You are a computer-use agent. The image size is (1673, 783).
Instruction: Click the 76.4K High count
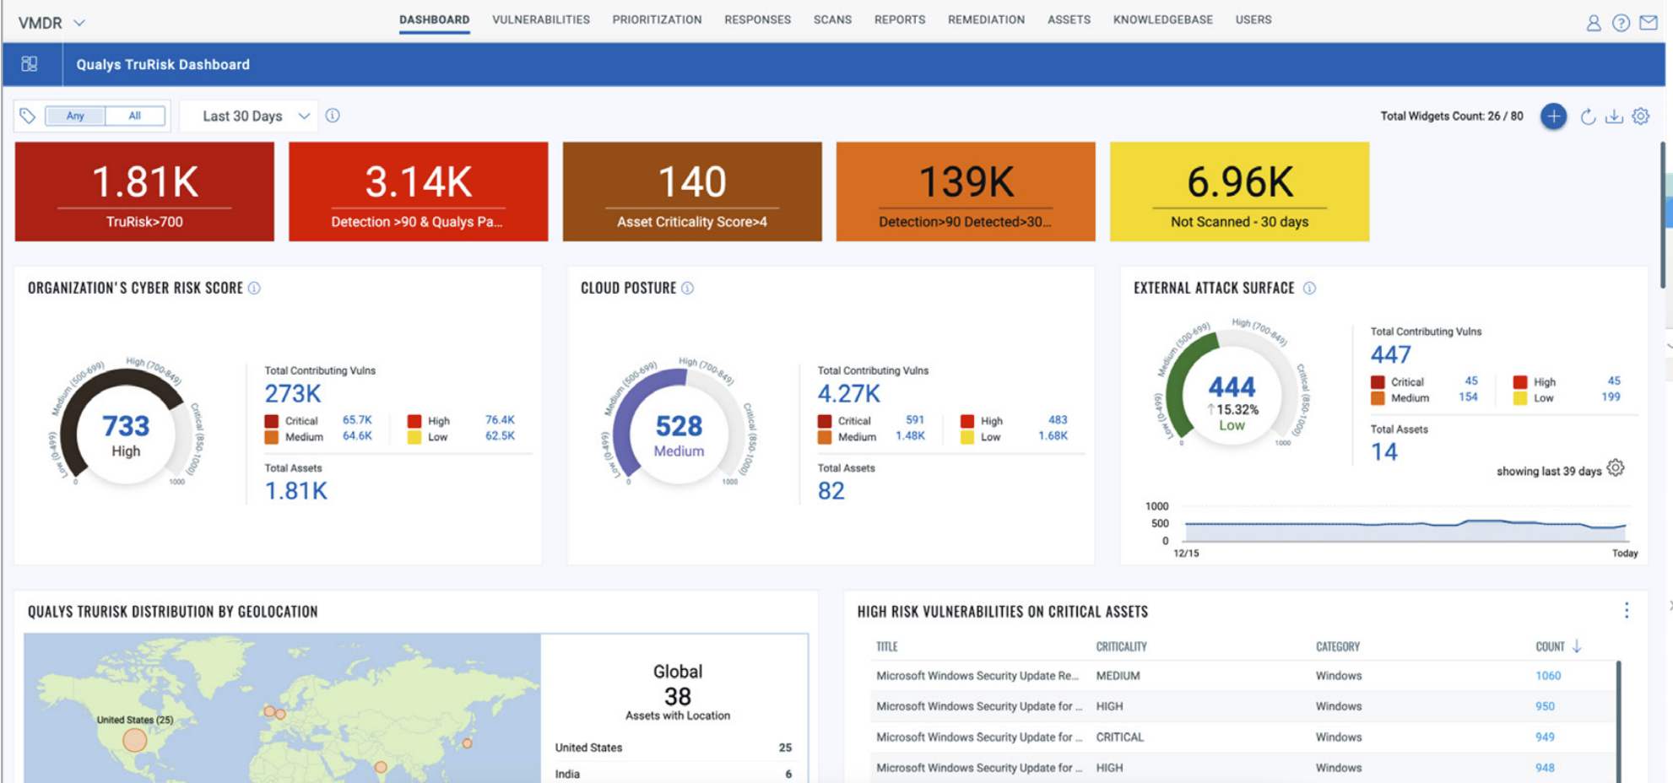pyautogui.click(x=500, y=420)
